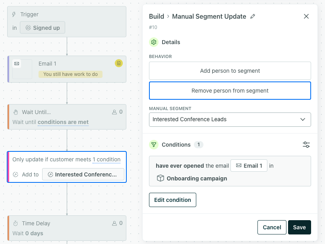Click the Build breadcrumb link
Screen dimensions: 325x244
click(157, 16)
